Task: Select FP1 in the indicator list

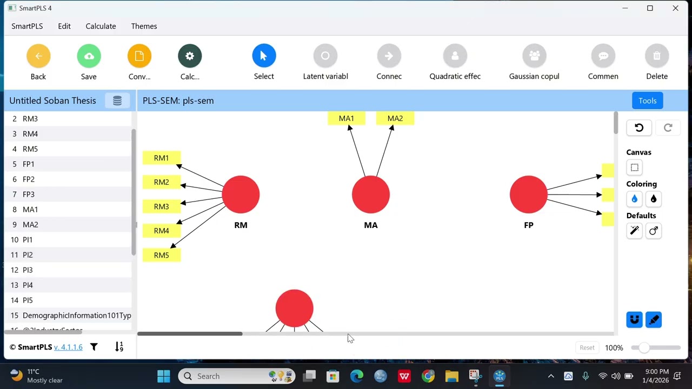Action: click(68, 164)
